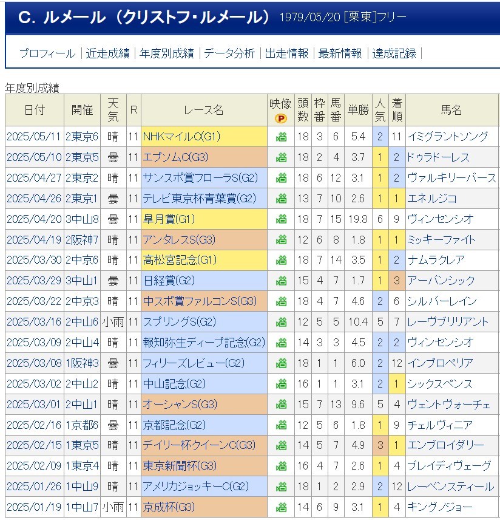Play video for エプソムC(G3) race

[x=281, y=157]
